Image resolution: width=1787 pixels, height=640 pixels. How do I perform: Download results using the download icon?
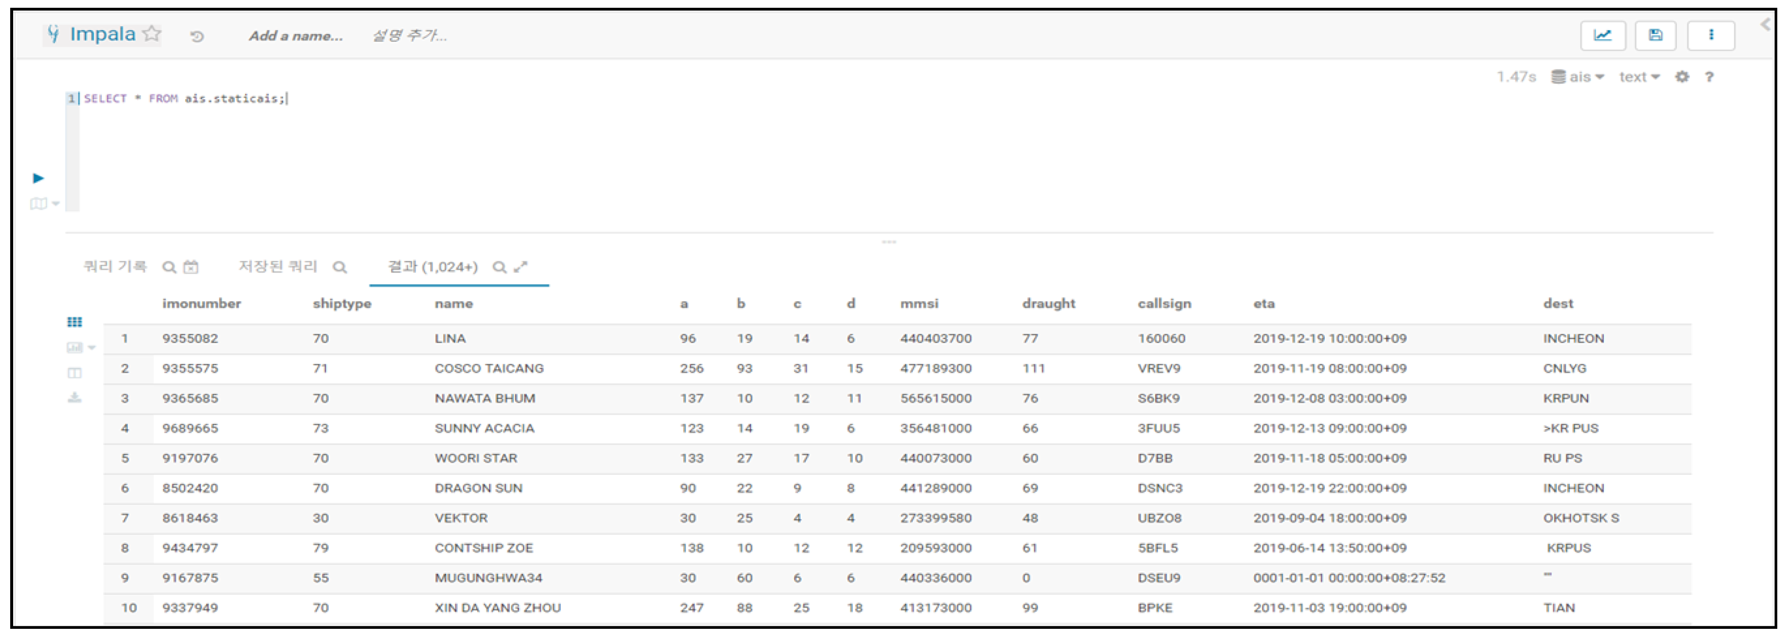pyautogui.click(x=74, y=398)
